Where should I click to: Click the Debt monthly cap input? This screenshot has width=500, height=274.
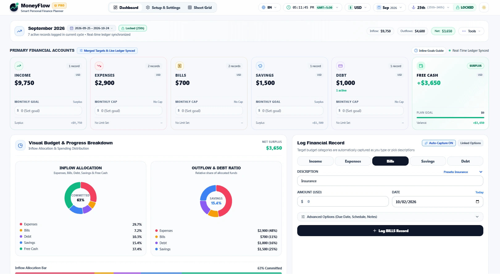(370, 111)
